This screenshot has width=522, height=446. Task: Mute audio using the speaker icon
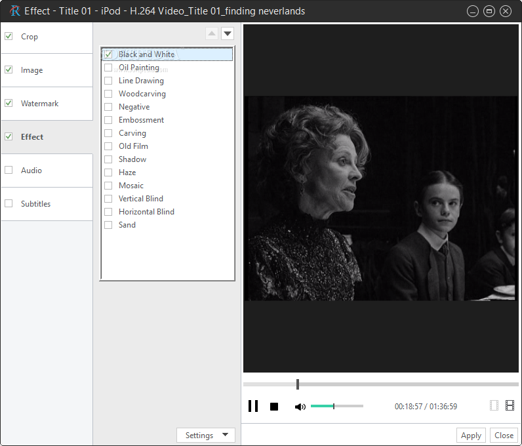point(300,407)
